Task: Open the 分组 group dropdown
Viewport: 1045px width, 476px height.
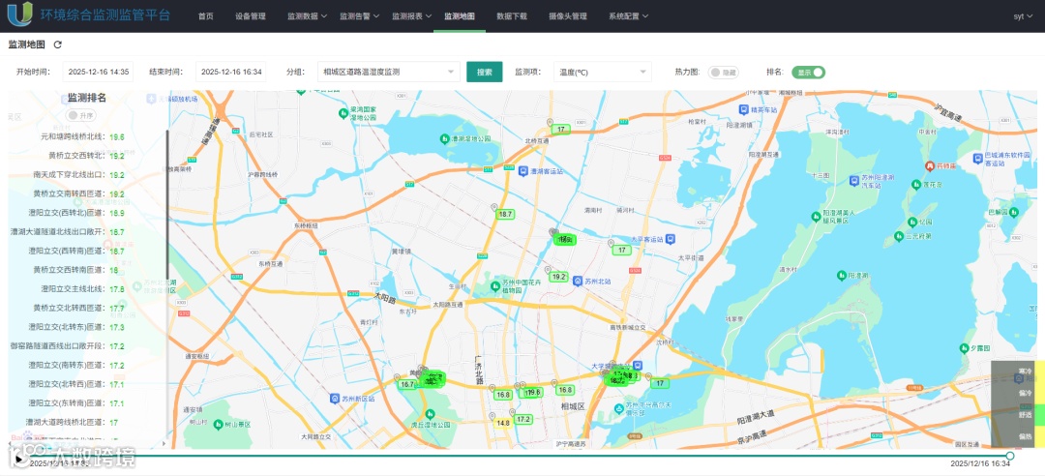Action: point(389,72)
